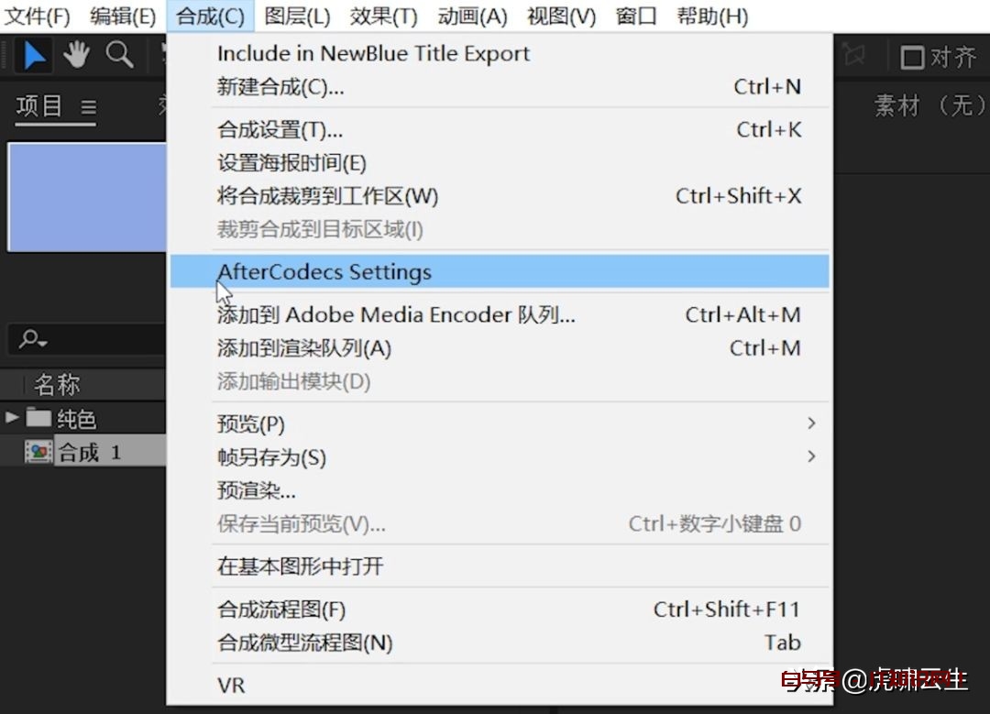Open the 图层(L) menu
Viewport: 990px width, 714px height.
tap(297, 16)
